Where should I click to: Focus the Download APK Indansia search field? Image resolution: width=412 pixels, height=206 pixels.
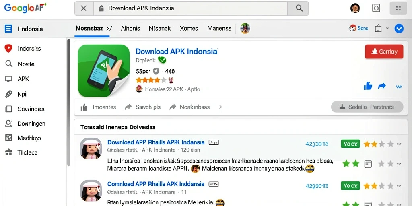[190, 8]
